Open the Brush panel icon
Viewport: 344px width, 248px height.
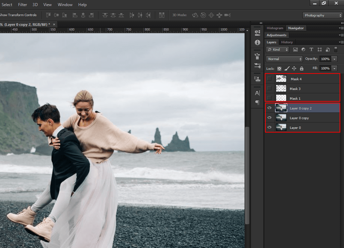pos(257,65)
